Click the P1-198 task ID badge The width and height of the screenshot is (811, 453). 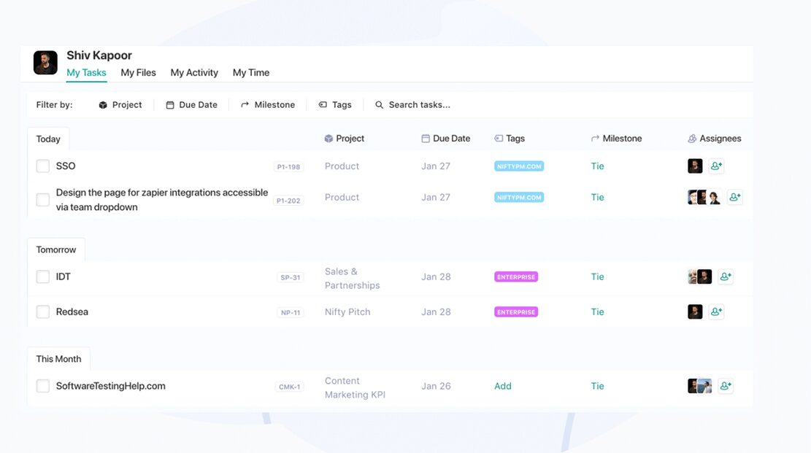(288, 166)
